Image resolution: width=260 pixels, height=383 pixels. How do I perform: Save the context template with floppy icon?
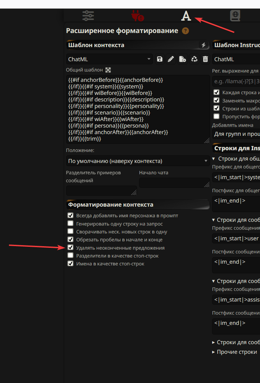(x=160, y=59)
